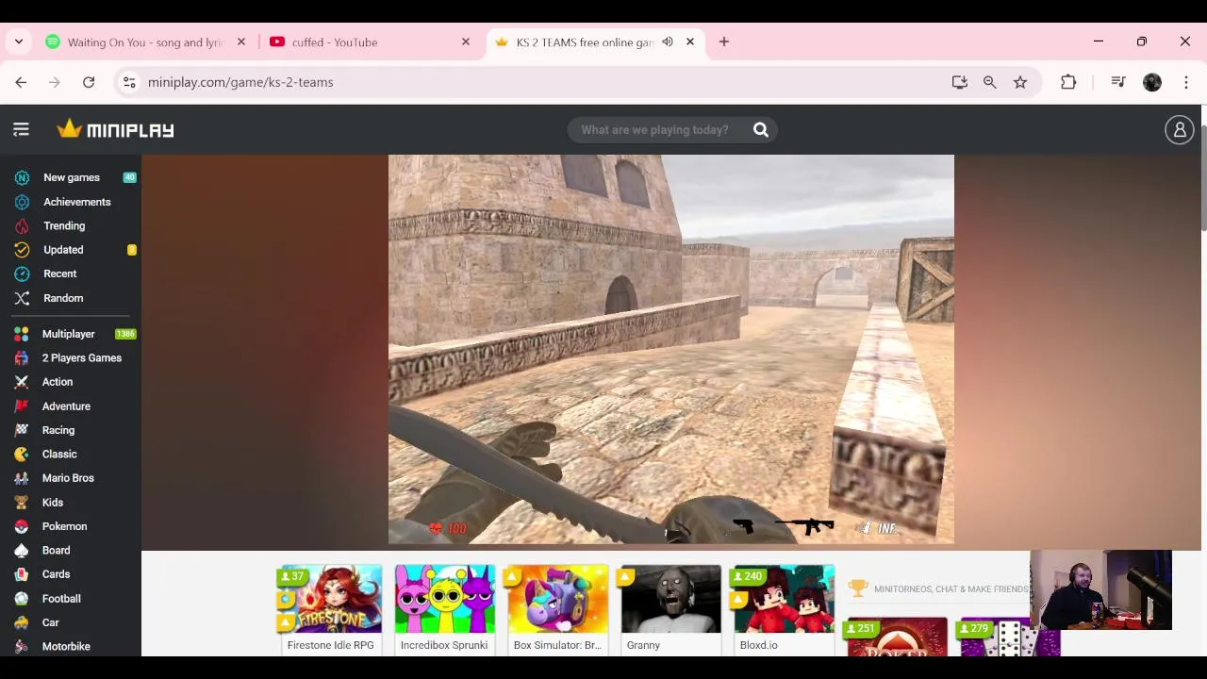Click the Random shuffle icon
Image resolution: width=1207 pixels, height=679 pixels.
pyautogui.click(x=22, y=298)
